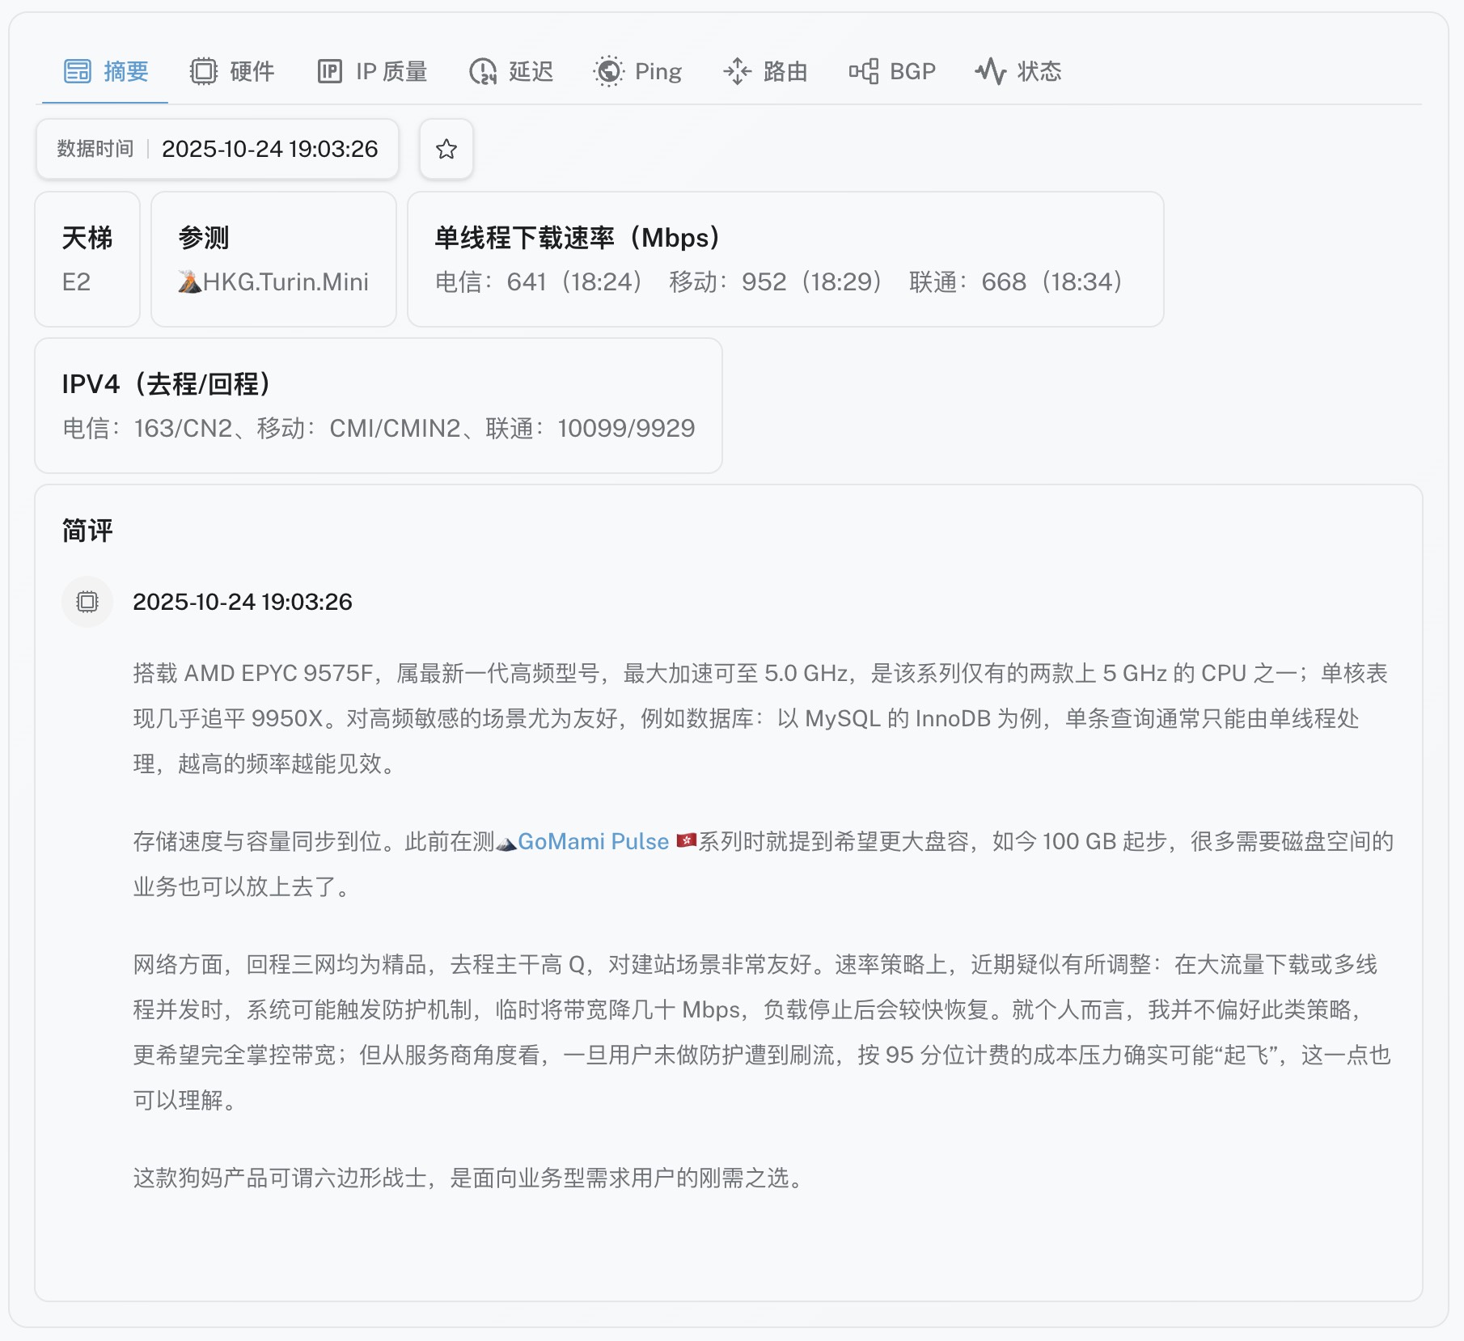Click the Hong Kong flag after GoMami Pulse

pyautogui.click(x=686, y=841)
